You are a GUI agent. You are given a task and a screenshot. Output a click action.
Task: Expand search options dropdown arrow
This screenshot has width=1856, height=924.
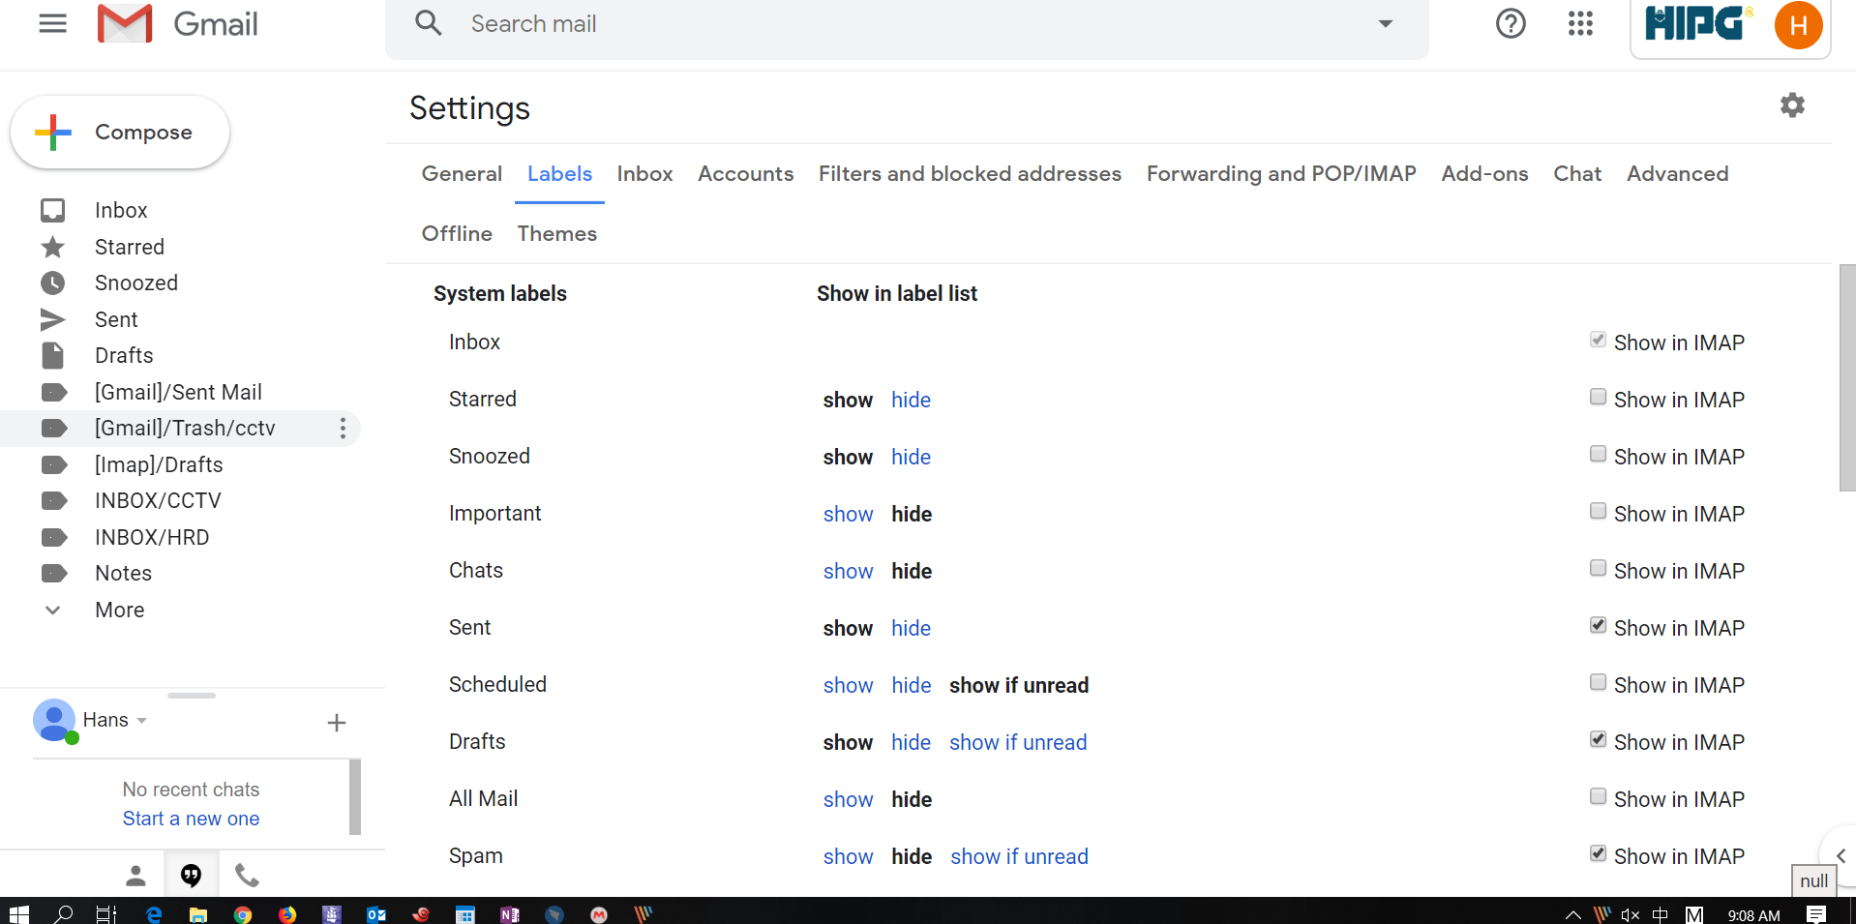1385,24
